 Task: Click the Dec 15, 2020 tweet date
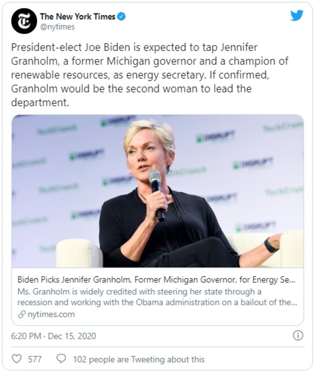point(72,336)
